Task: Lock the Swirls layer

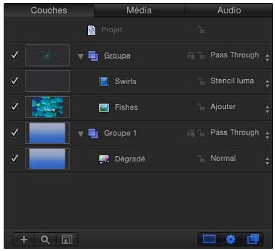Action: point(201,81)
